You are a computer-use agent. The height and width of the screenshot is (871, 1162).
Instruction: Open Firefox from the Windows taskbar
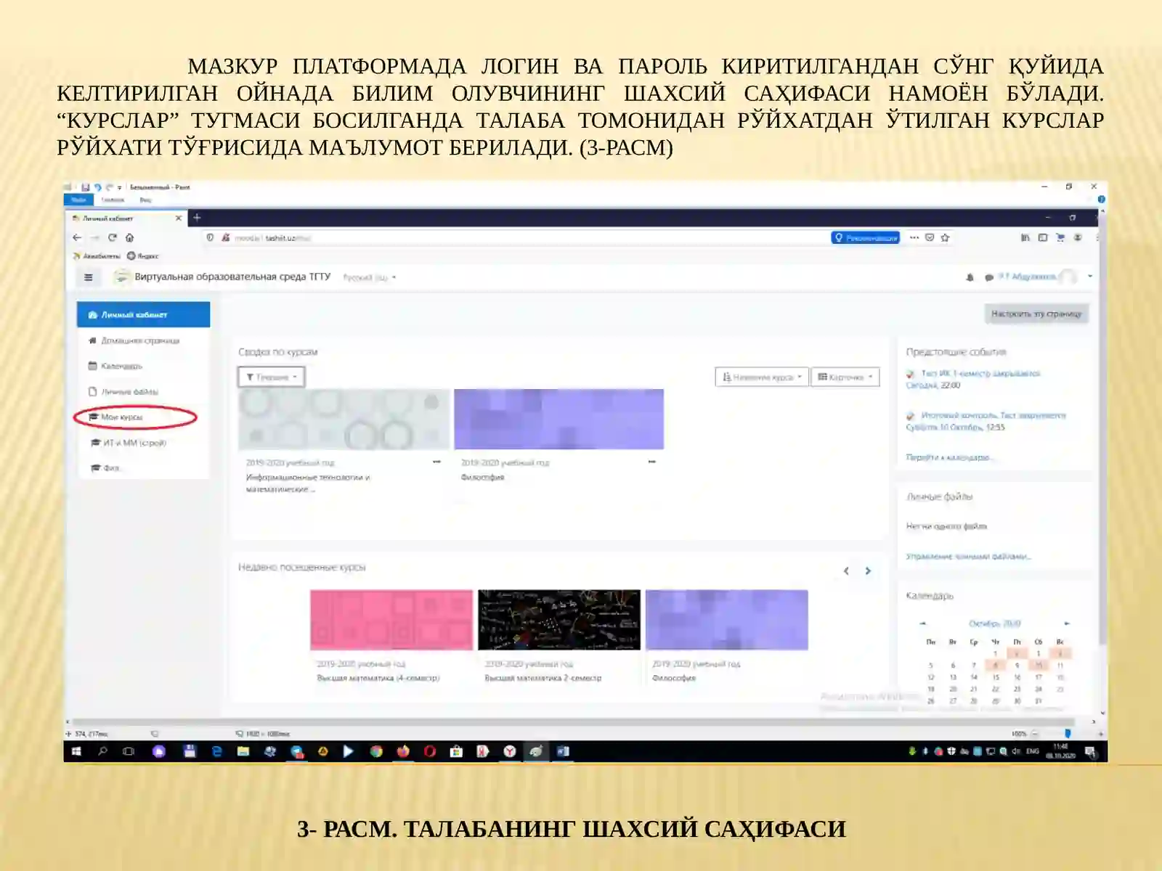[x=402, y=753]
